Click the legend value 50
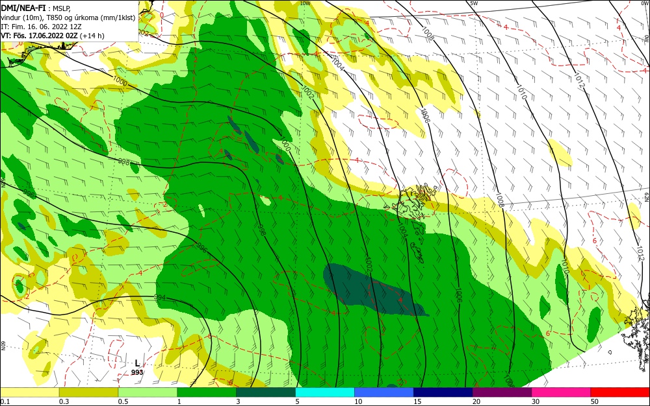The image size is (650, 406). [595, 401]
